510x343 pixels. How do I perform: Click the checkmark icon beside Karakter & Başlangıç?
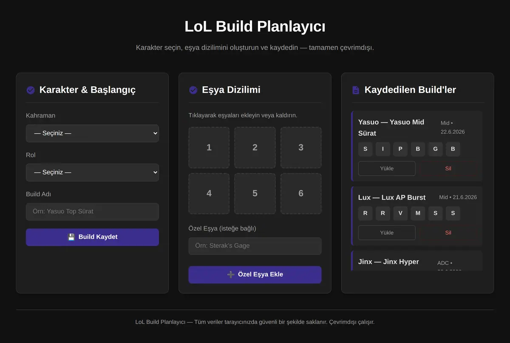tap(31, 90)
